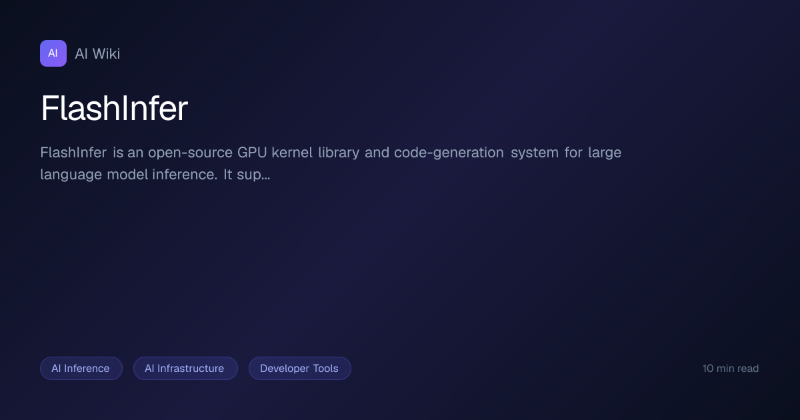Select the AI Inference tag pill

[x=81, y=369]
